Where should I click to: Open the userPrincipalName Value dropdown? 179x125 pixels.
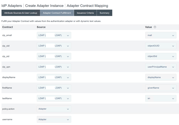pyautogui.click(x=161, y=67)
